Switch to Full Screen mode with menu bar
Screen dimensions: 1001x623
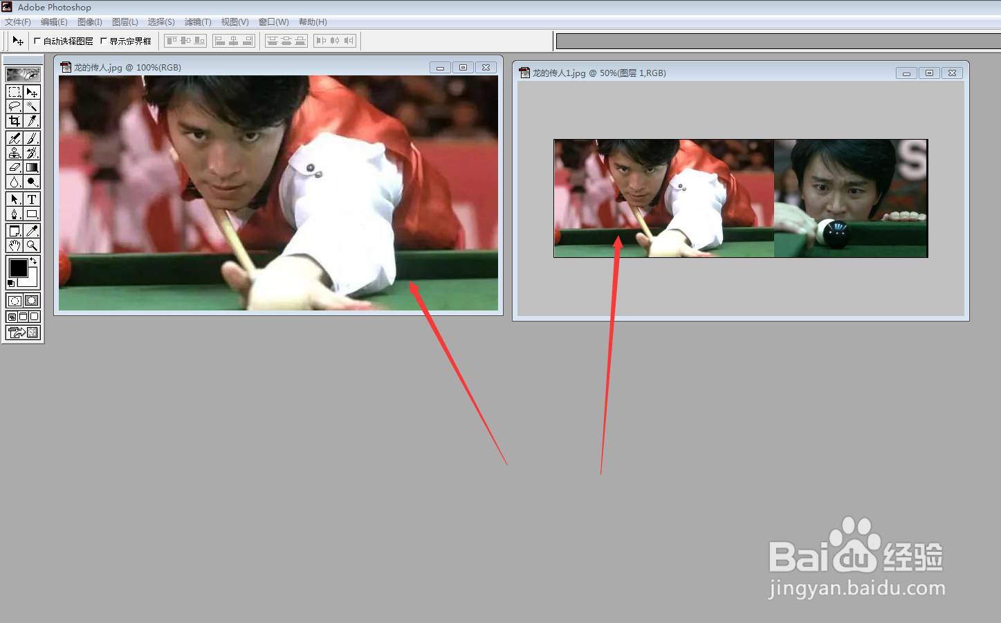(23, 317)
